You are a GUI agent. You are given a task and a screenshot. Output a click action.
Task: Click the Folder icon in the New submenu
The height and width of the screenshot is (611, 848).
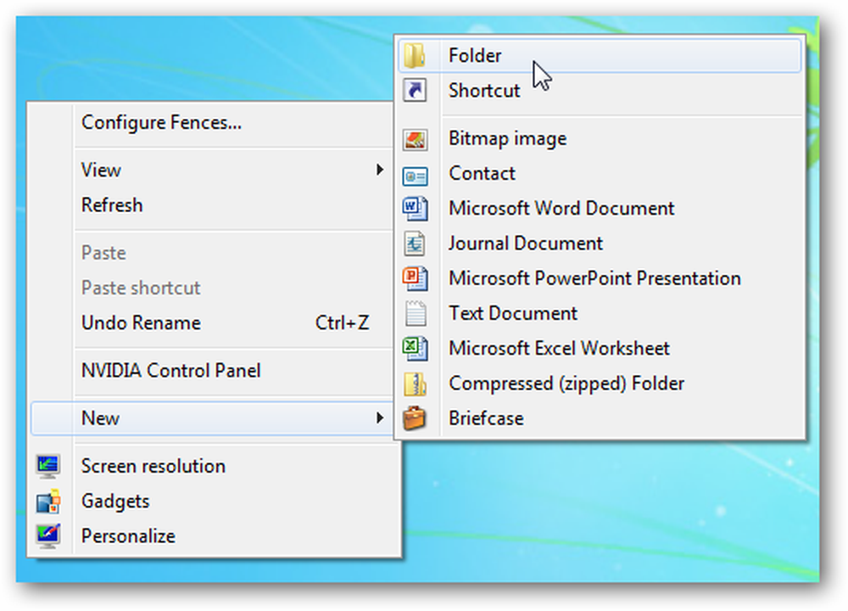point(415,56)
